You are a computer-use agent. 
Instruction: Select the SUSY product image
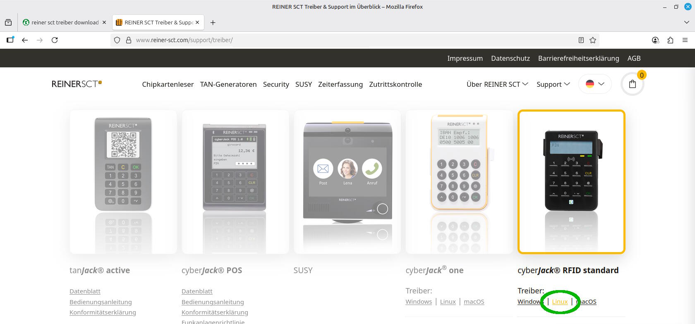347,182
